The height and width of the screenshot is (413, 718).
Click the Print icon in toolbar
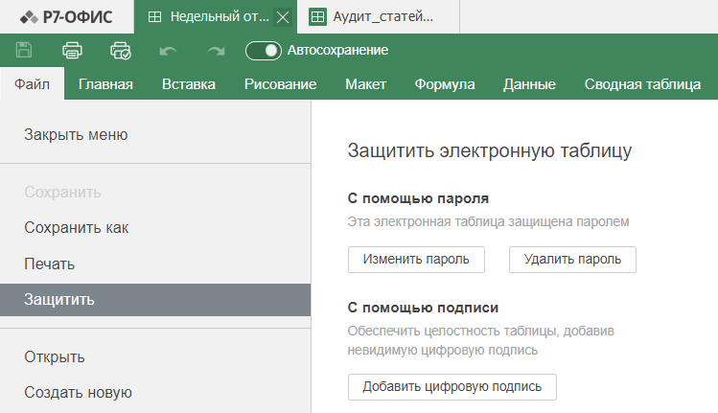(x=72, y=50)
